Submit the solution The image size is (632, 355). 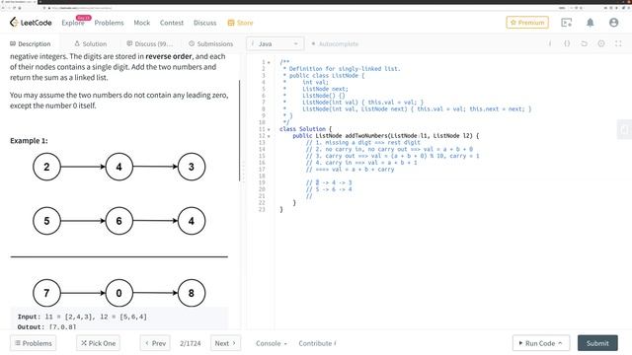pos(597,343)
